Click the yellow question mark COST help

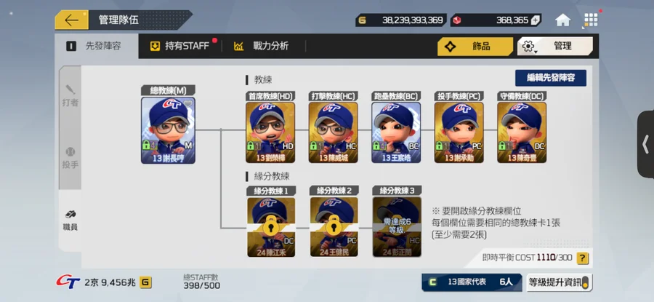tap(583, 258)
